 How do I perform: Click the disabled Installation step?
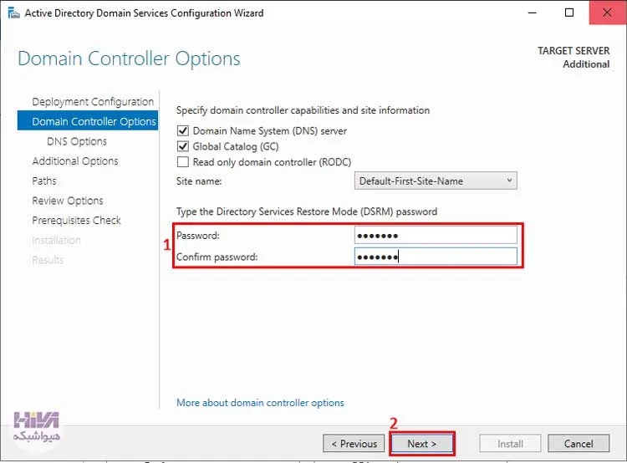(x=56, y=240)
